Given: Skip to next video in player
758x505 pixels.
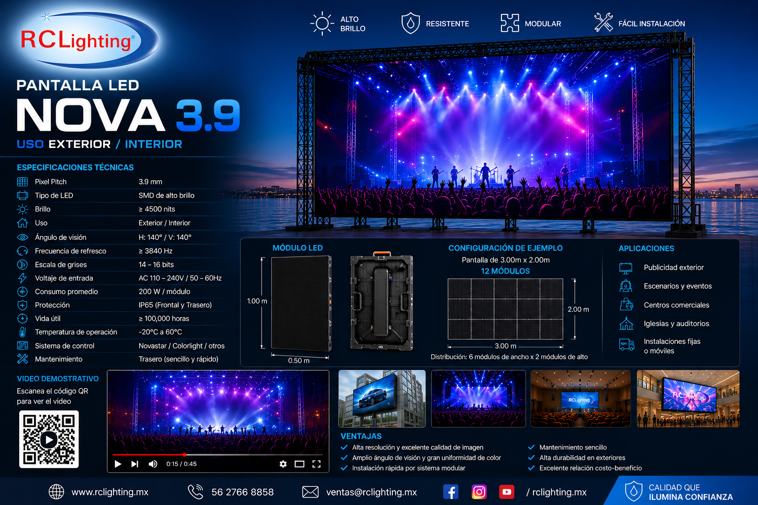Looking at the screenshot, I should click(135, 464).
